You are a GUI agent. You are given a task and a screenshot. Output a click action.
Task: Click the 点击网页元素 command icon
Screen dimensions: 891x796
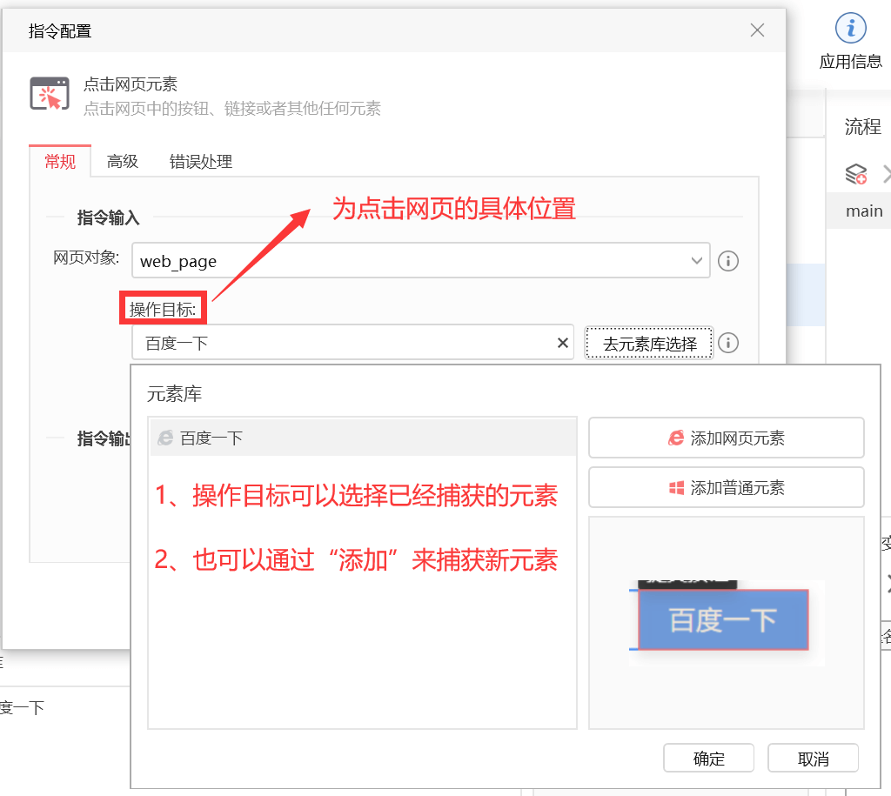click(50, 94)
